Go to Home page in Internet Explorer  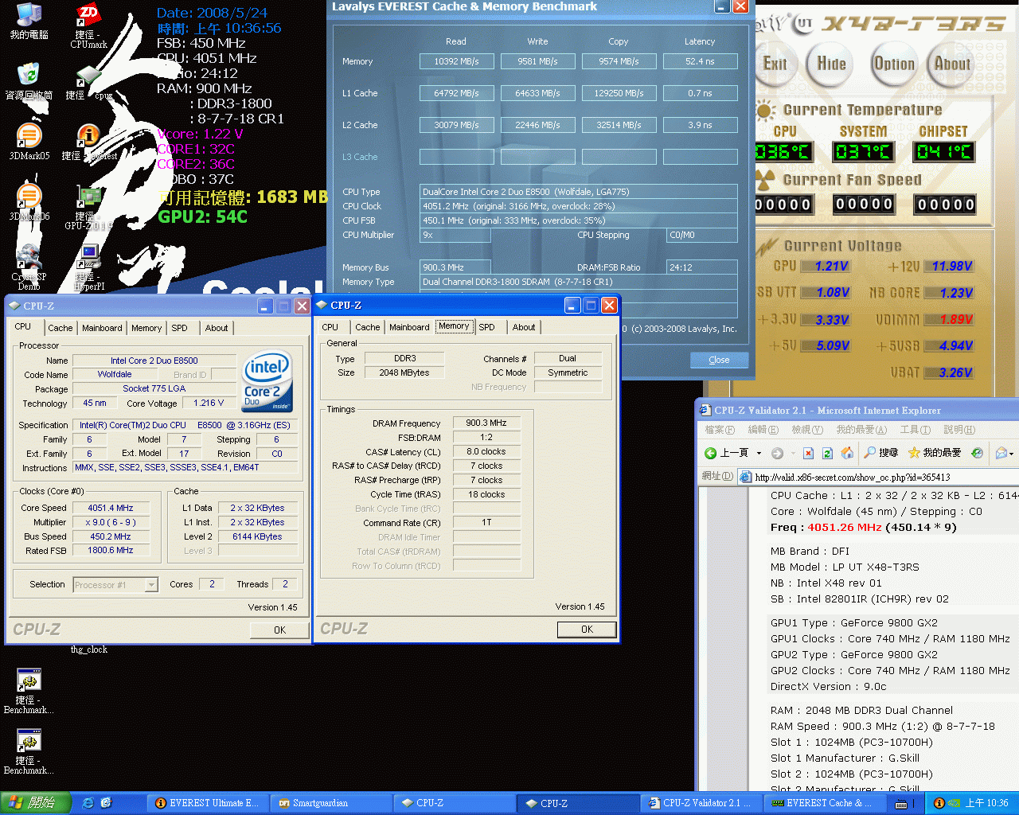click(847, 453)
